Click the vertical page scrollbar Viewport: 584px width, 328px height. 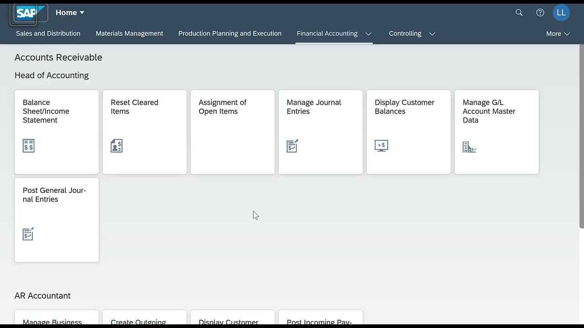(x=581, y=136)
